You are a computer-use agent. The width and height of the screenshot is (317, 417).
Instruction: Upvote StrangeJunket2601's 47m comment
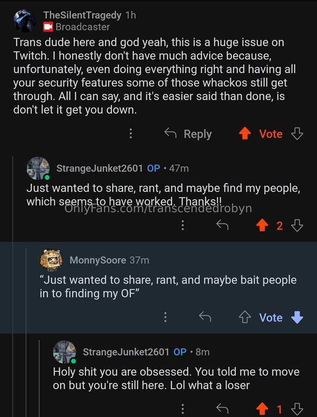pyautogui.click(x=262, y=226)
